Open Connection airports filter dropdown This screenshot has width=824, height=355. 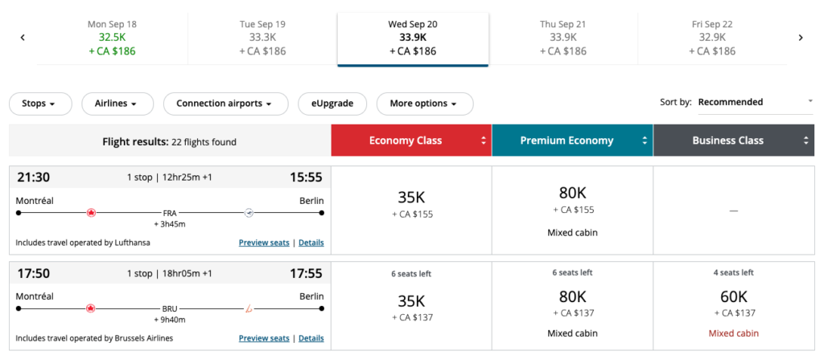pyautogui.click(x=226, y=104)
